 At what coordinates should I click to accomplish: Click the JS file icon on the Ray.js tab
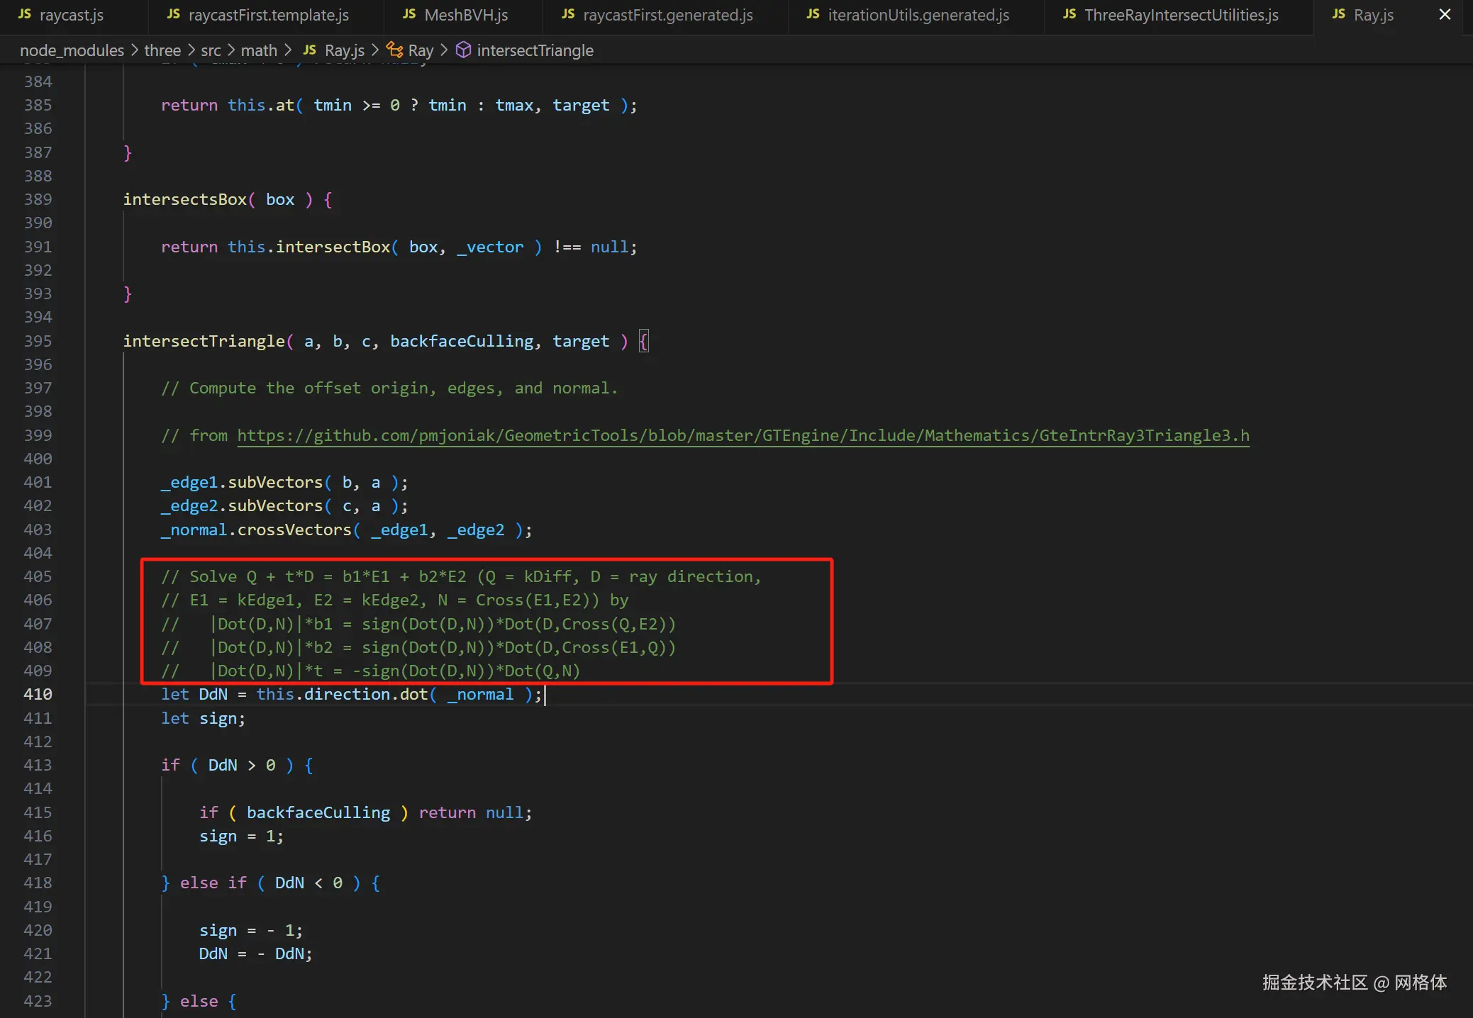pos(1338,14)
